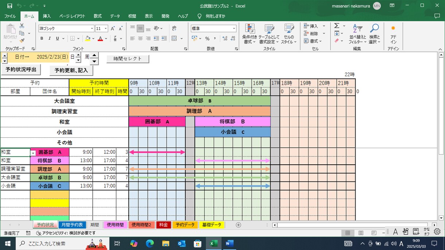Switch to the 数式 ribbon tab
Image resolution: width=445 pixels, height=250 pixels.
pyautogui.click(x=98, y=16)
